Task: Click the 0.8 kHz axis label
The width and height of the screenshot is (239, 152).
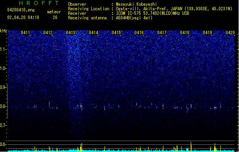Action: (3, 106)
